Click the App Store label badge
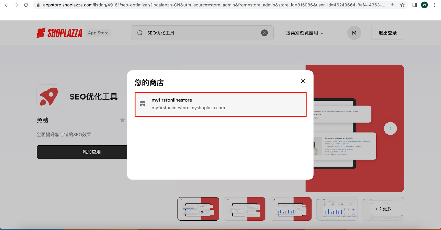441x230 pixels. [x=98, y=33]
